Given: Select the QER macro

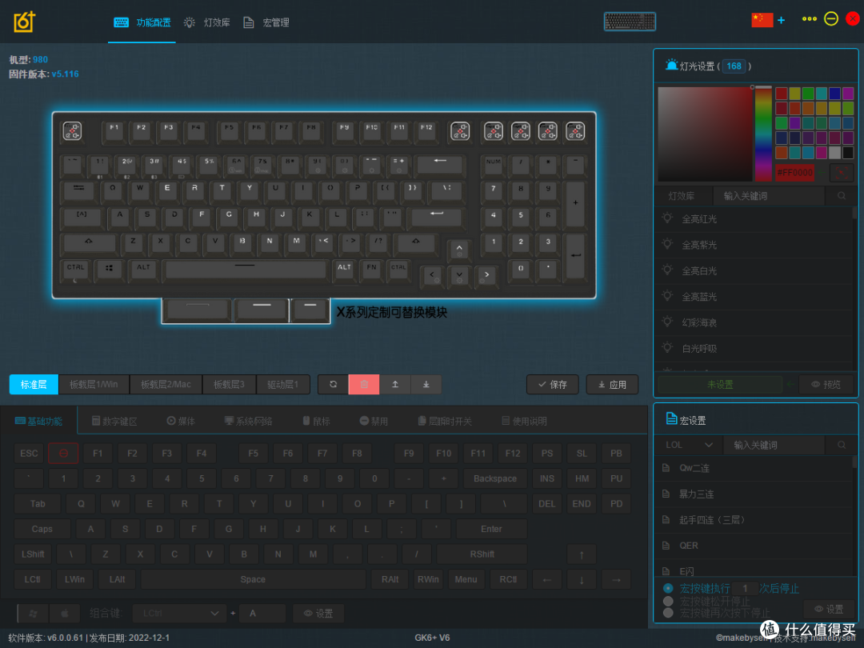Looking at the screenshot, I should coord(754,546).
